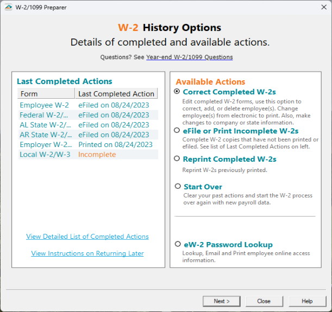Screen dimensions: 332x312
Task: Open View Instructions on Returning Later link
Action: (87, 253)
